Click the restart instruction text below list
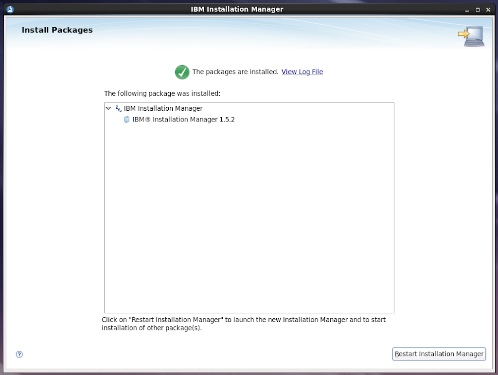This screenshot has height=375, width=498. (243, 324)
